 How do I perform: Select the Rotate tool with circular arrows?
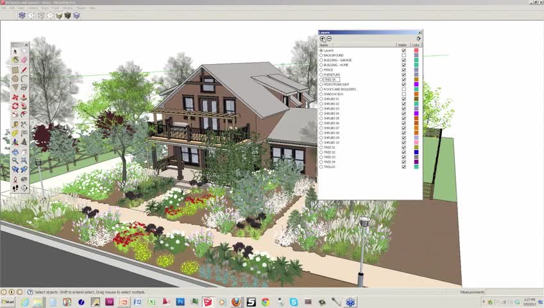15,106
